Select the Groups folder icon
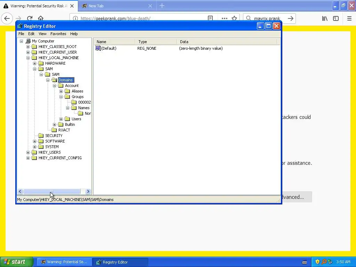The image size is (356, 267). tap(67, 97)
